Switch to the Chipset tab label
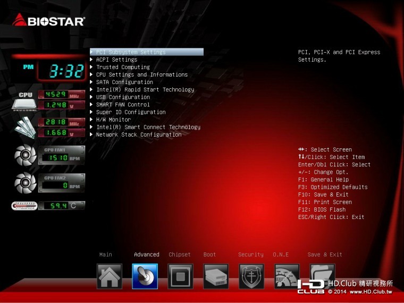This screenshot has width=404, height=303. 180,255
